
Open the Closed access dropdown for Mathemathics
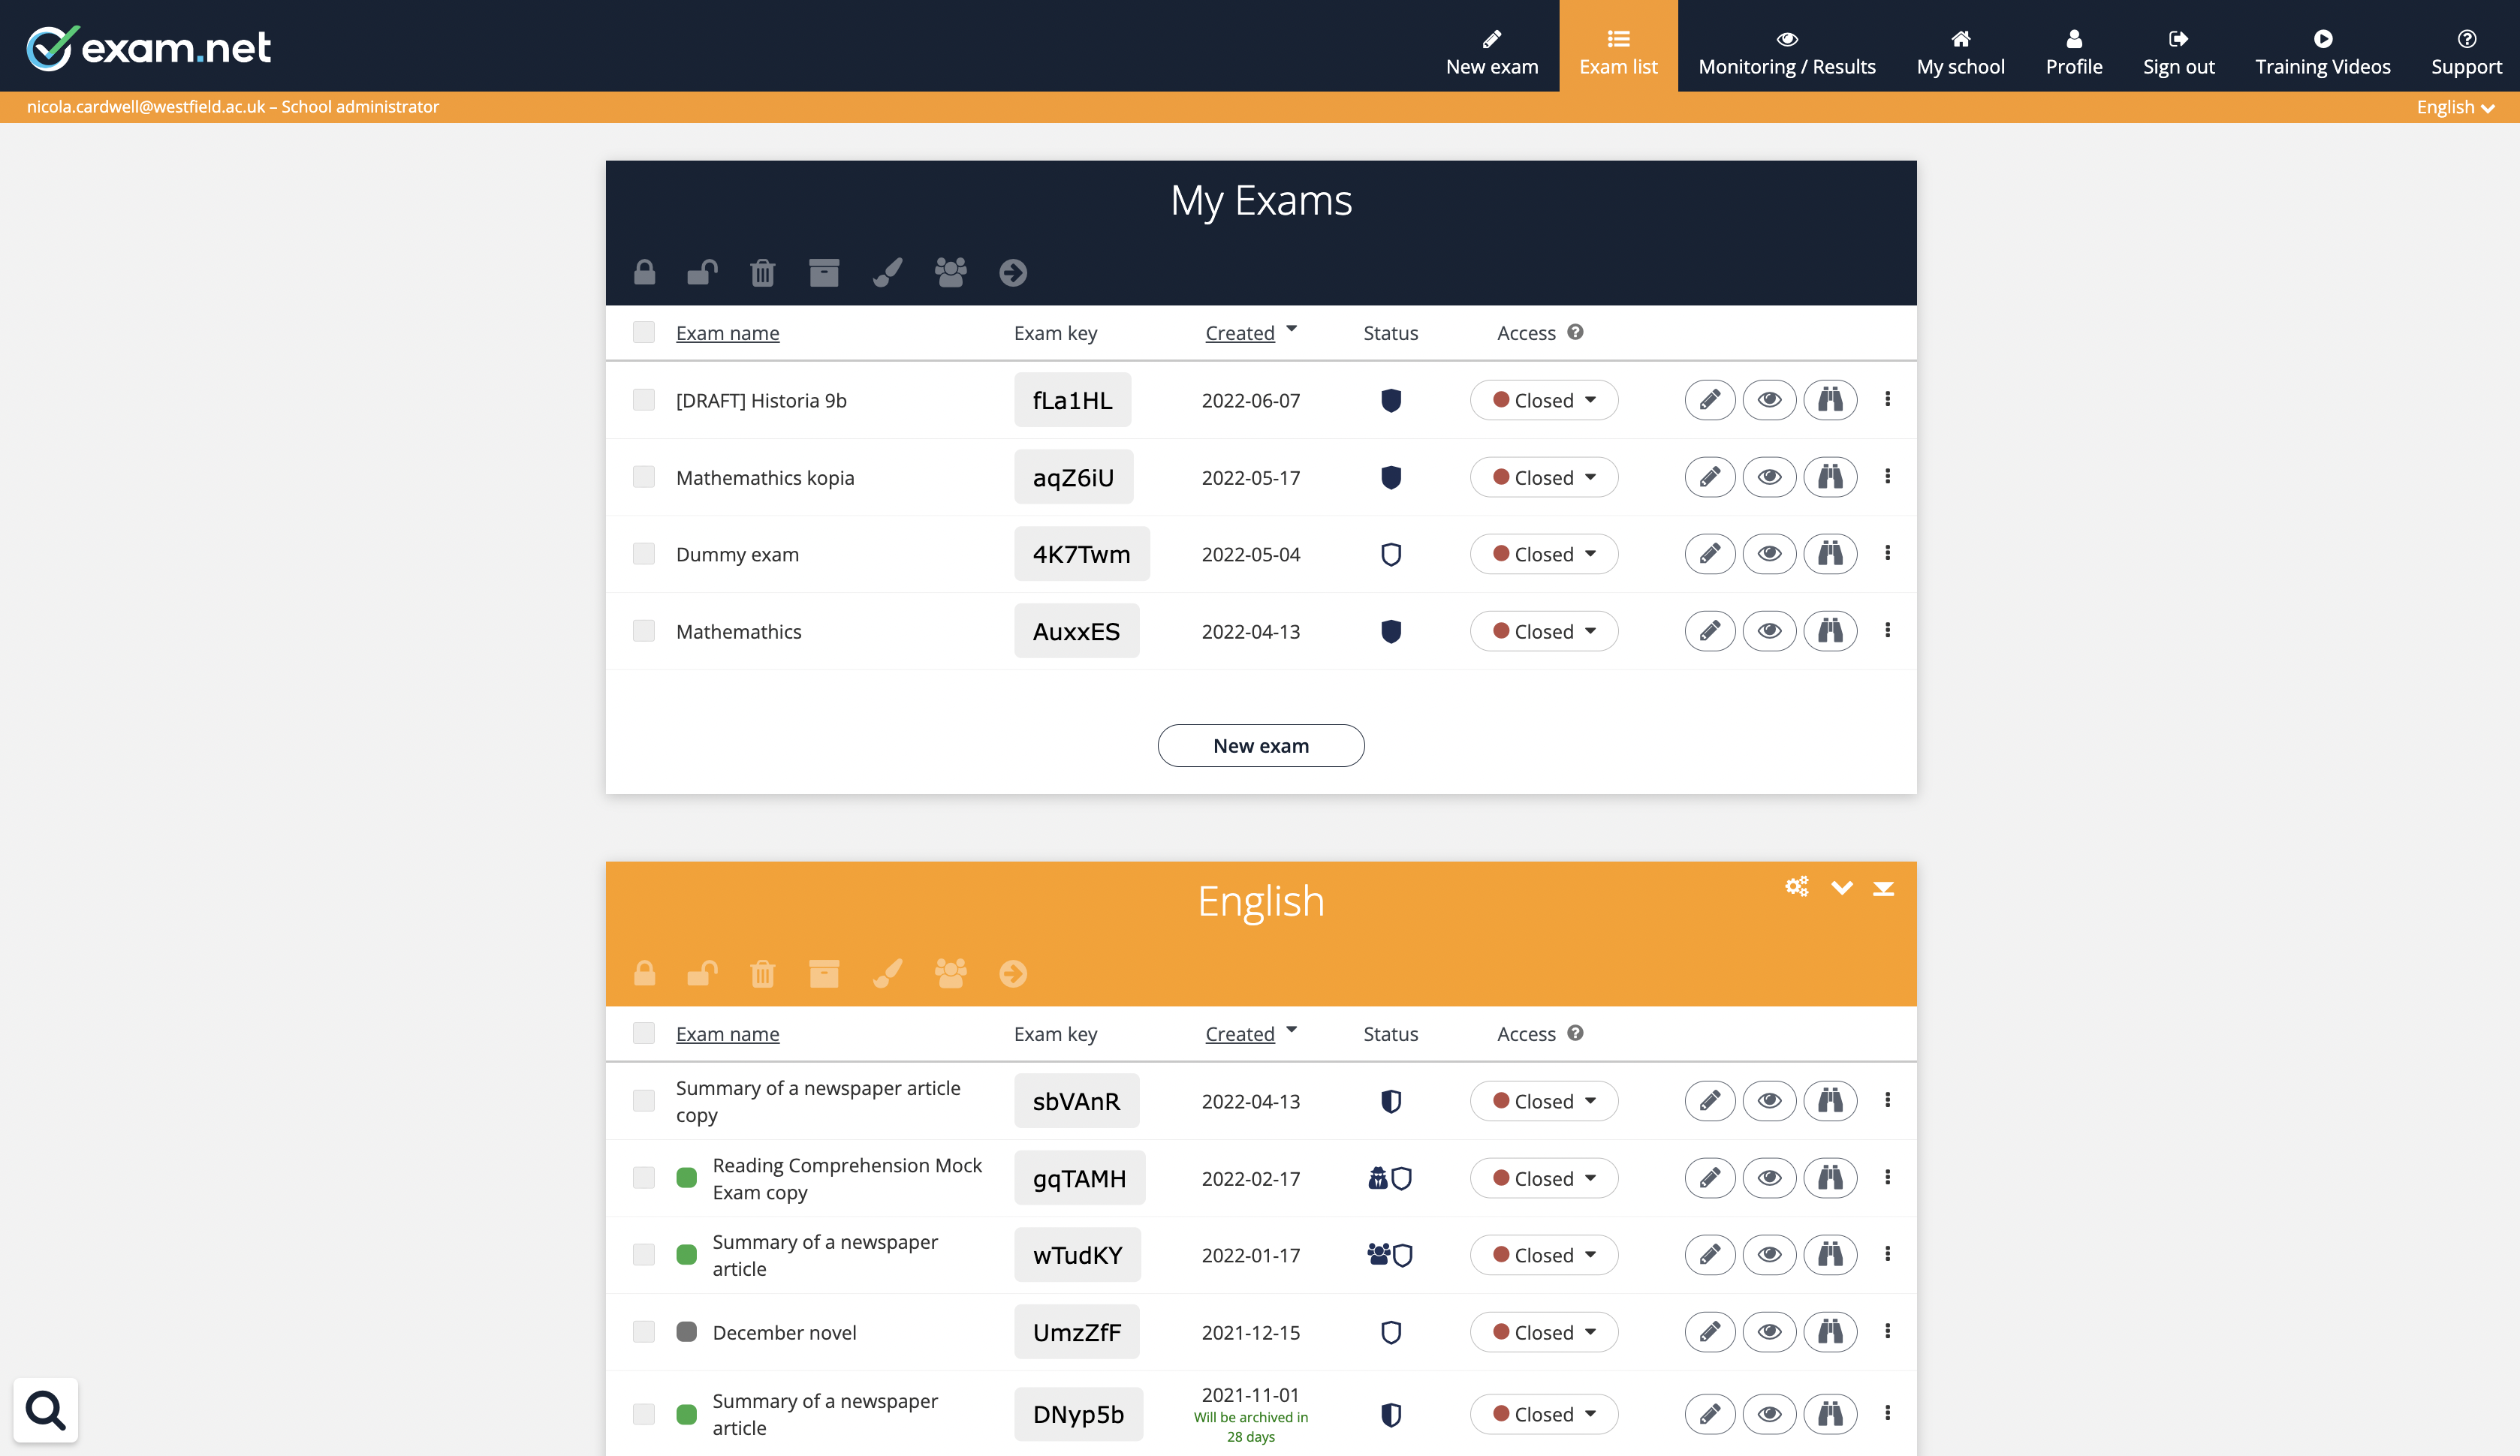1543,630
